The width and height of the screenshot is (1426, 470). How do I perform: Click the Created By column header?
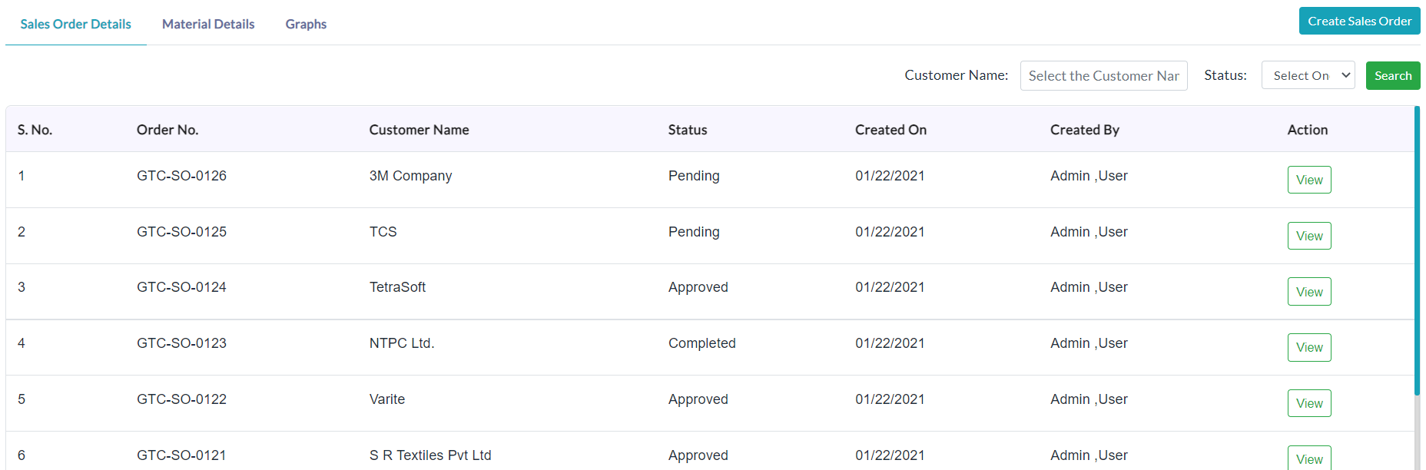(x=1085, y=130)
